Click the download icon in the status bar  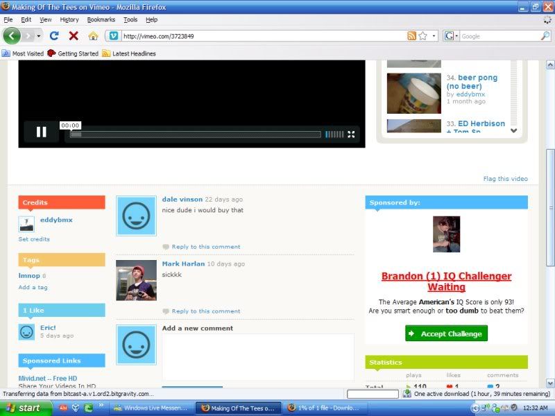407,394
